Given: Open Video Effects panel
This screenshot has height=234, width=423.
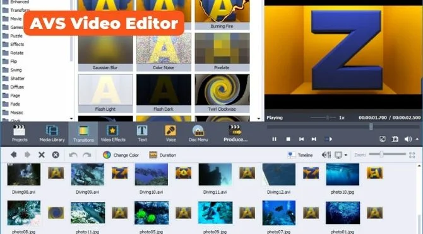Looking at the screenshot, I should point(113,133).
